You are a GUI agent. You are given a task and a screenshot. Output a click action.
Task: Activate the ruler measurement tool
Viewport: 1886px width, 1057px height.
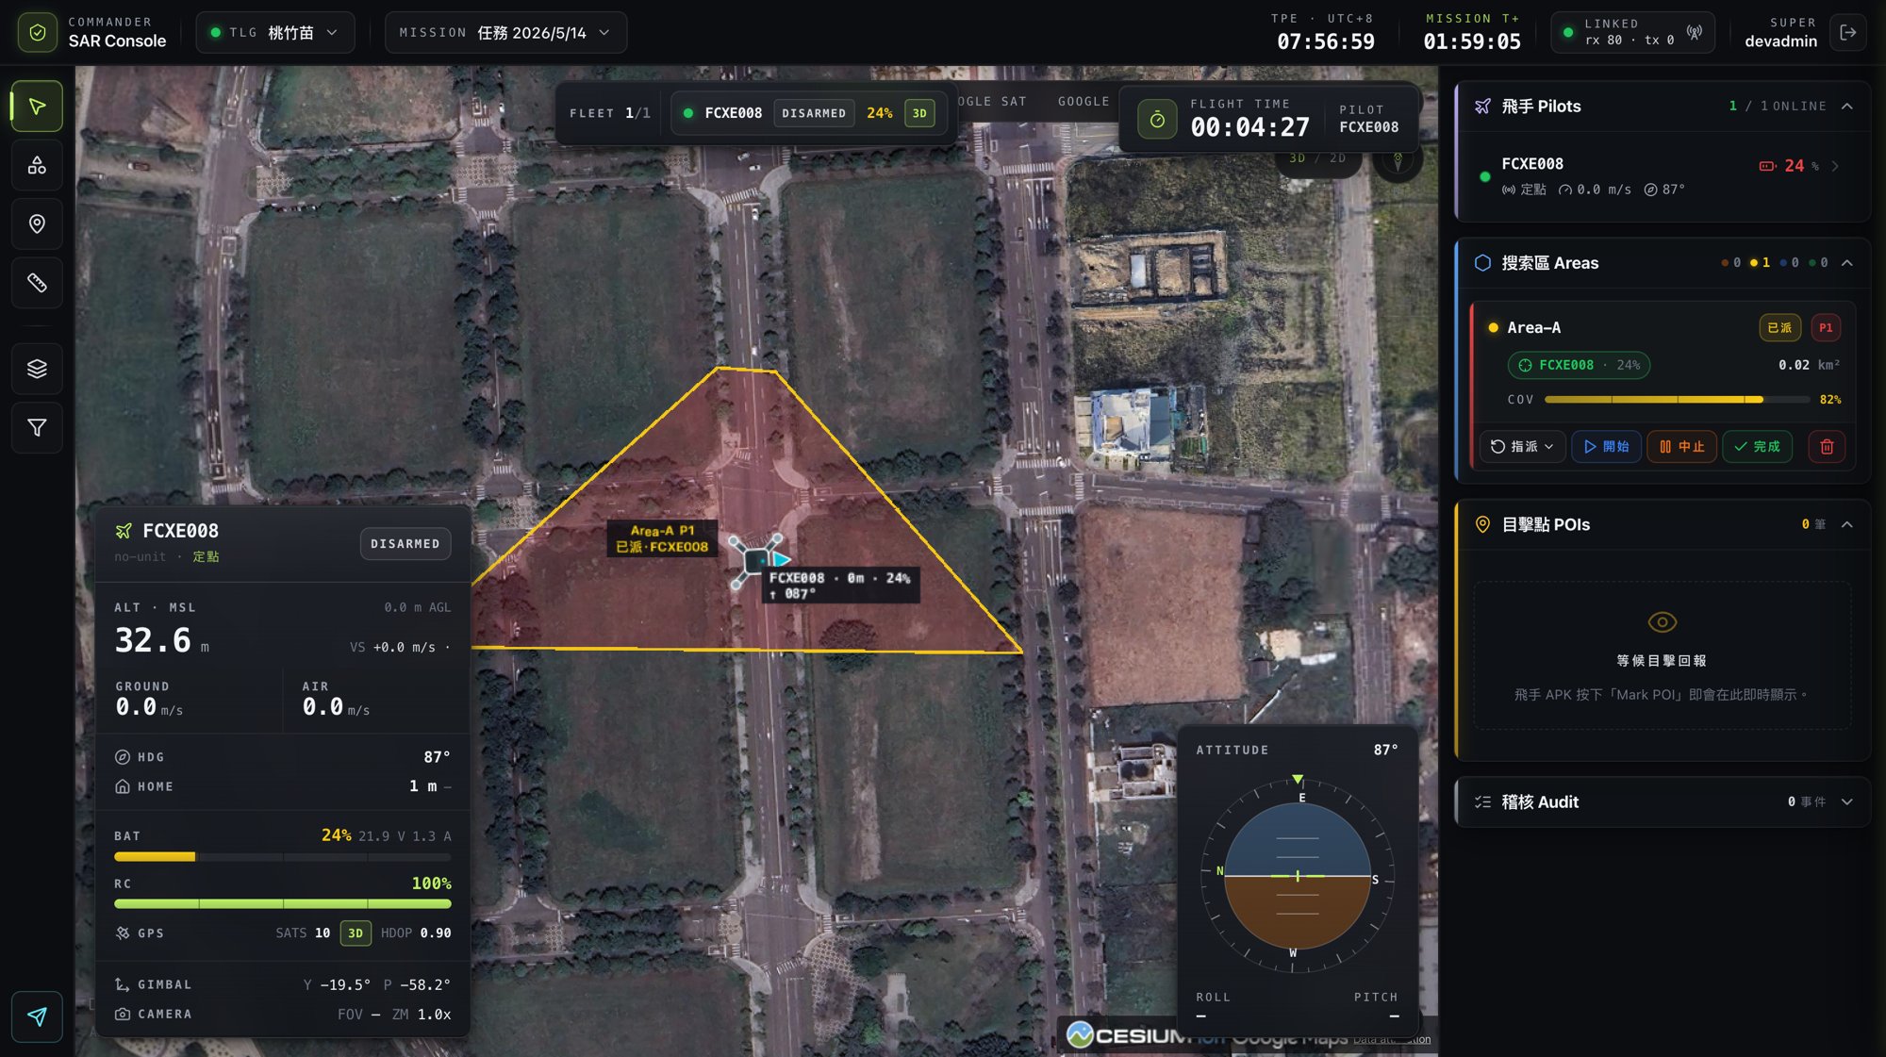37,283
